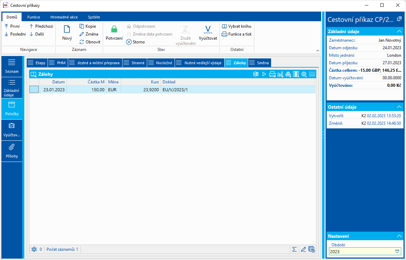Click the Vyúčtovat ribbon button

(x=208, y=33)
